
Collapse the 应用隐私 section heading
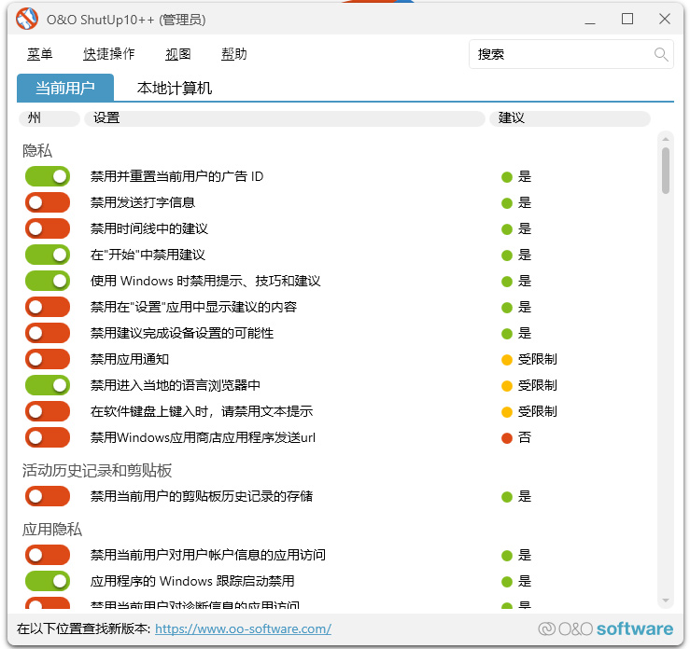click(x=52, y=529)
